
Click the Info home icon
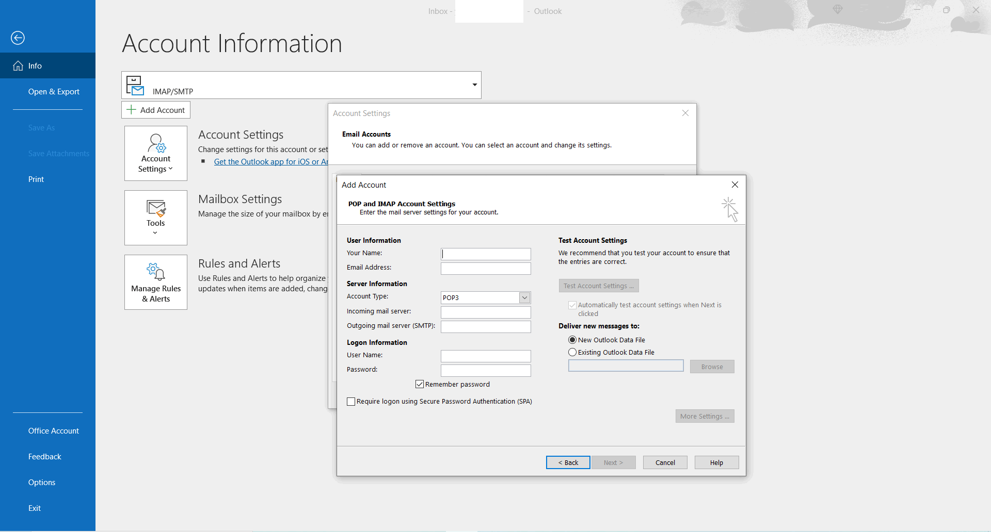(18, 66)
